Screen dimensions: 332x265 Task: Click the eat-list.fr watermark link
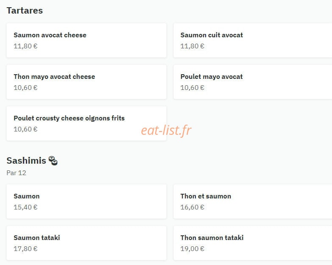166,130
